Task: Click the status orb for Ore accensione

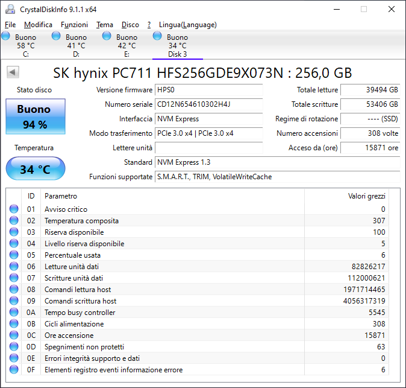Action: [x=14, y=335]
